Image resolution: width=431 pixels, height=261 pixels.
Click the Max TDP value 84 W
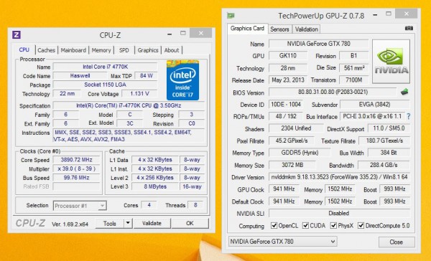click(x=146, y=75)
